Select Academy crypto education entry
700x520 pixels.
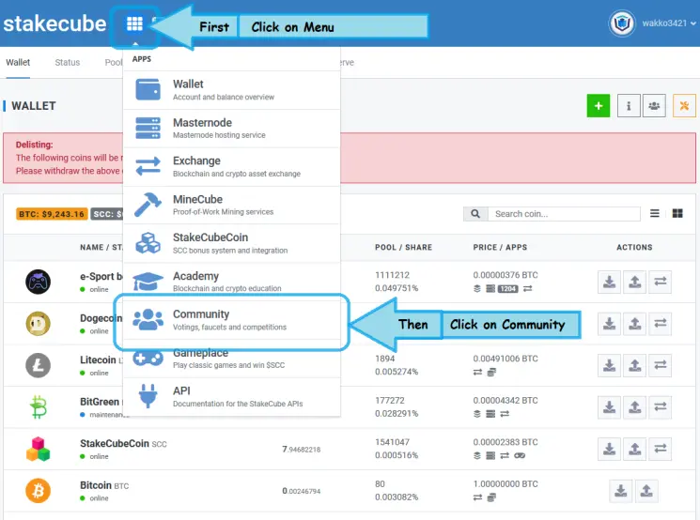[x=231, y=282]
